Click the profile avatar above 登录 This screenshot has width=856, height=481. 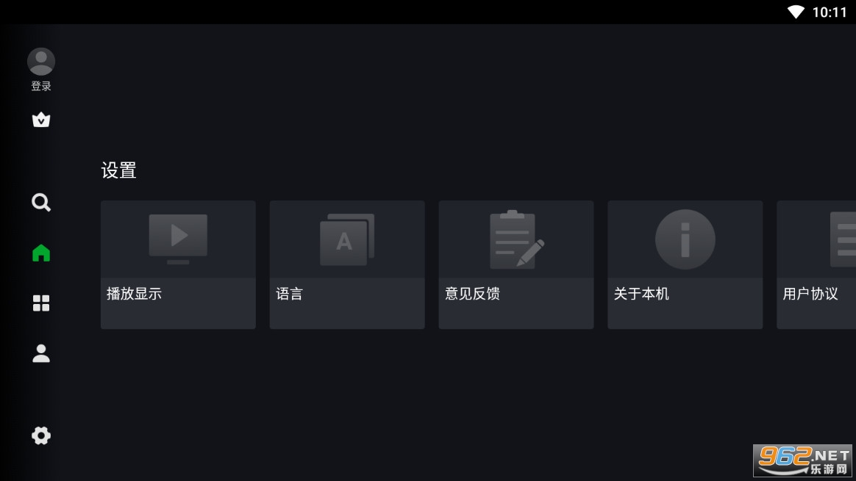(x=41, y=62)
